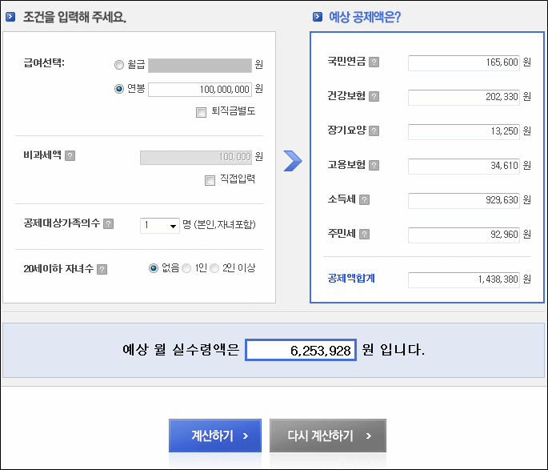The width and height of the screenshot is (548, 470).
Task: Check the 직접입력 checkbox
Action: (210, 180)
